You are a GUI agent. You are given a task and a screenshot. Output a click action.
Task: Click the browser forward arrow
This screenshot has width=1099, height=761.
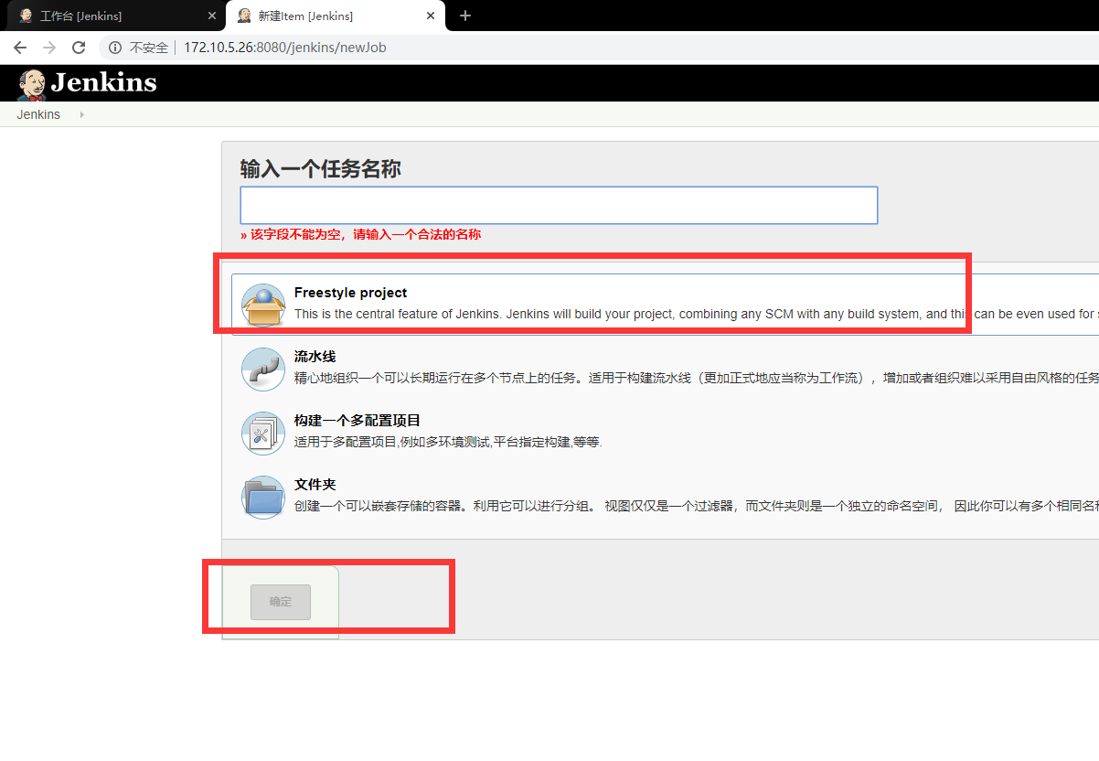(x=49, y=48)
